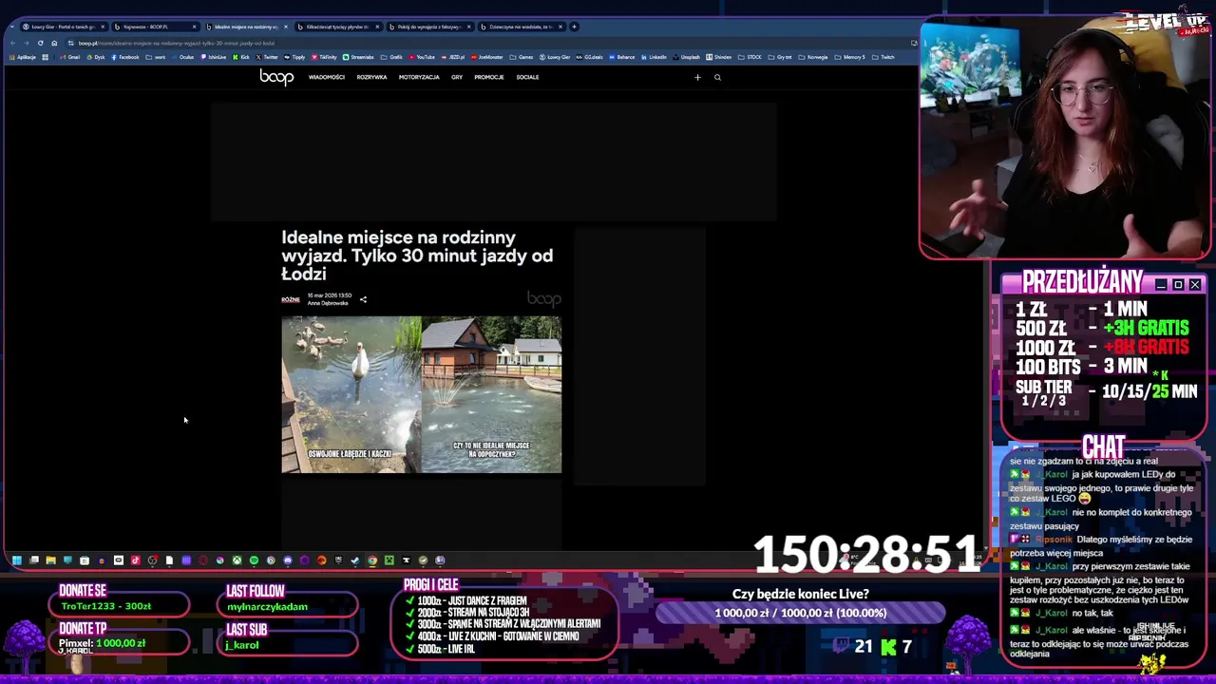Click the article headline Idealne miejsce na rodzinny wyjazd
Image resolution: width=1216 pixels, height=684 pixels.
coord(417,256)
